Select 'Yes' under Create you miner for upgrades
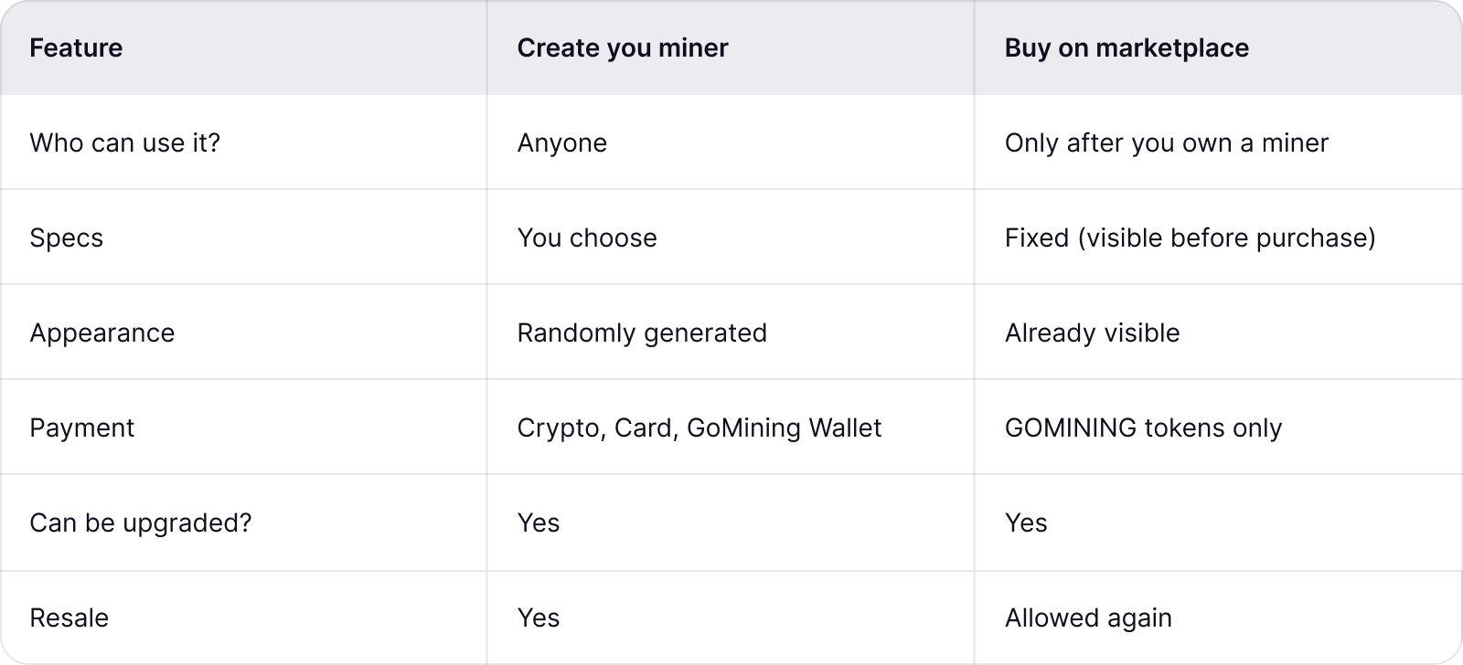 [x=538, y=522]
